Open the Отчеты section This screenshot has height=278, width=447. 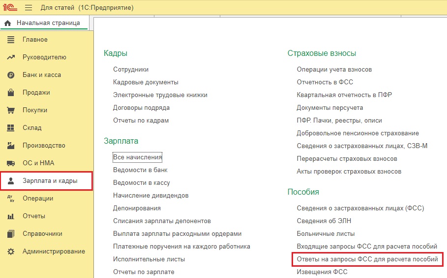34,216
